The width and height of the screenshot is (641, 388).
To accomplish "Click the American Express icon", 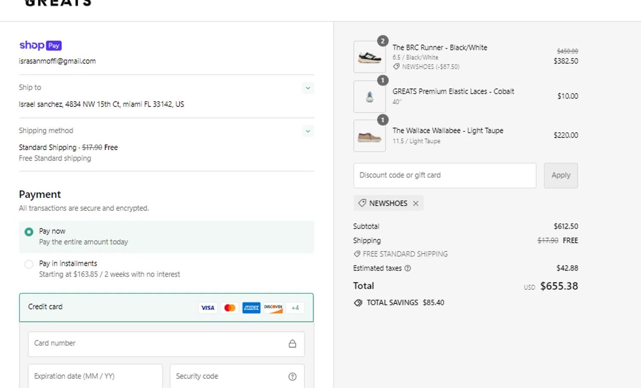I will pos(251,308).
